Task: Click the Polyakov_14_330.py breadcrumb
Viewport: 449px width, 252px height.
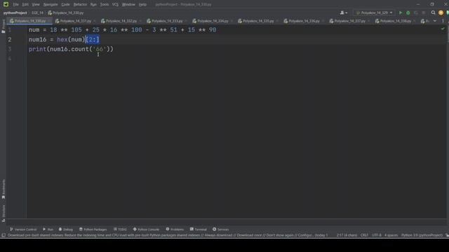Action: click(66, 13)
